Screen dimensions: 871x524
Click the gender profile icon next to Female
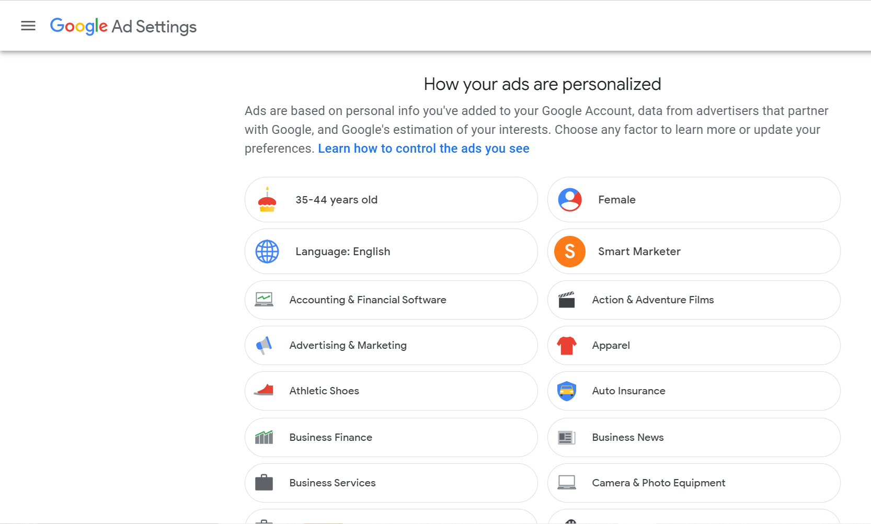pos(569,199)
